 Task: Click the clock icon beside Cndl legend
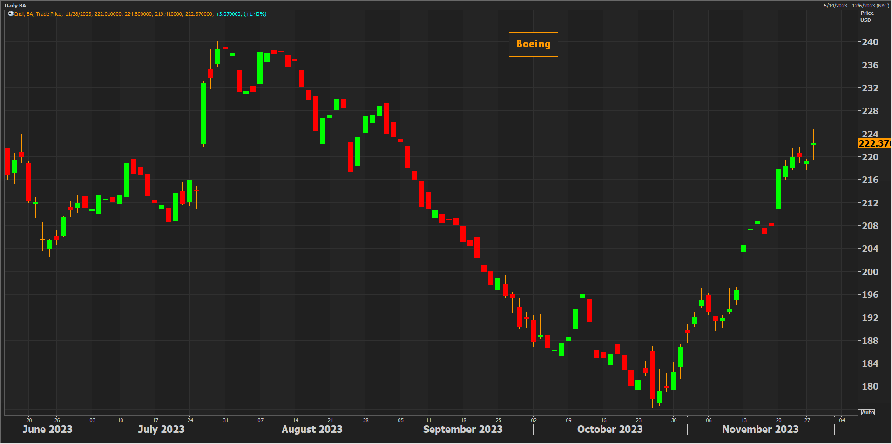coord(10,14)
